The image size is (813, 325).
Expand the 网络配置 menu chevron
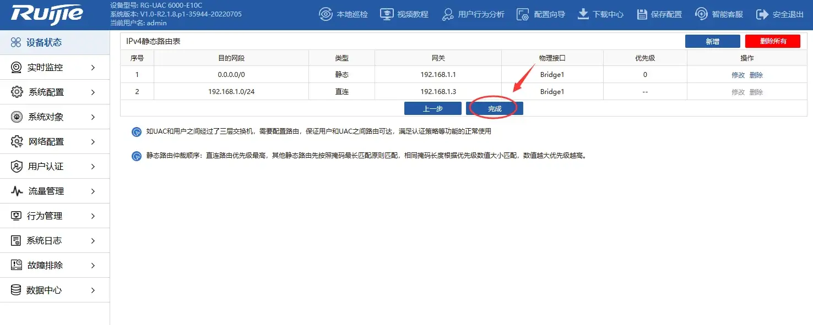(93, 141)
